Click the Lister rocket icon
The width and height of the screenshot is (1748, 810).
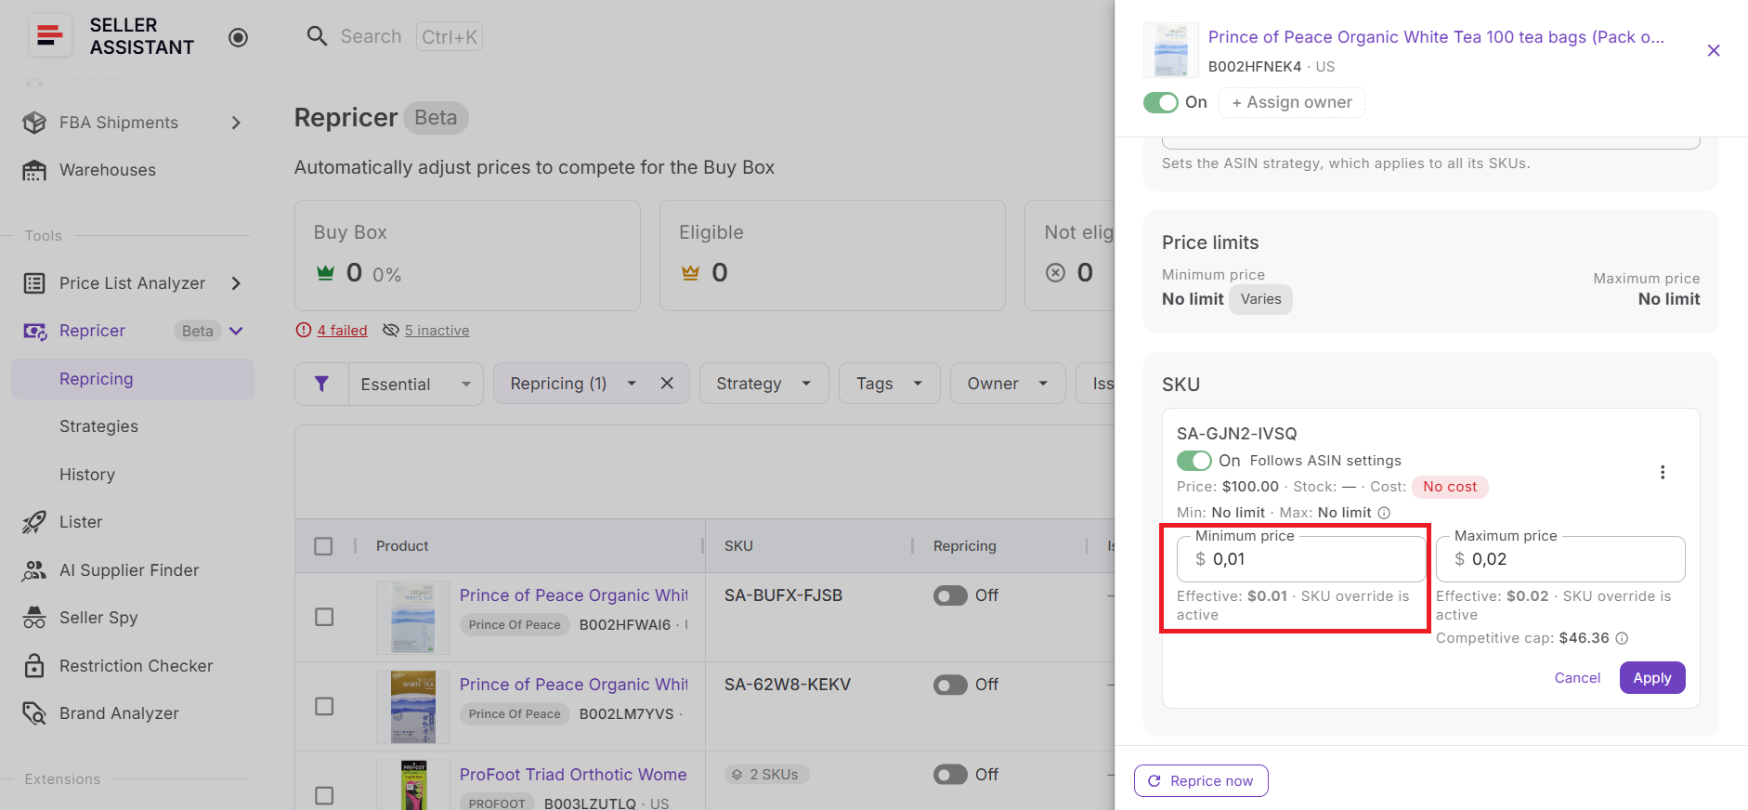pyautogui.click(x=34, y=522)
